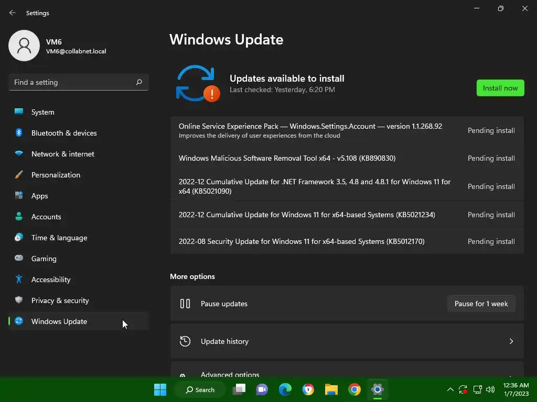
Task: Click Install now button
Action: click(x=500, y=88)
